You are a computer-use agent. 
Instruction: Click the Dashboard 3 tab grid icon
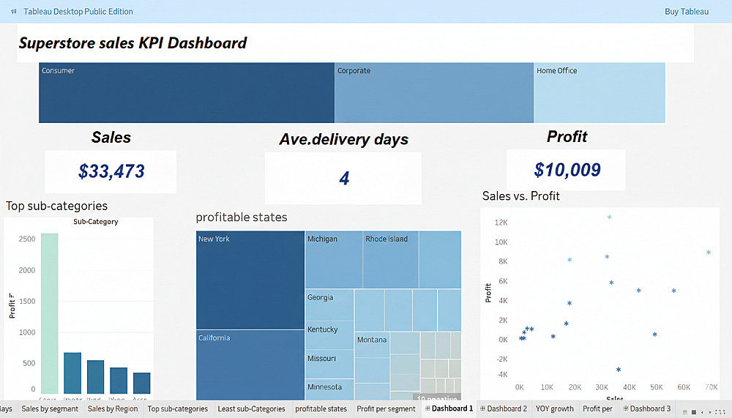coord(626,408)
